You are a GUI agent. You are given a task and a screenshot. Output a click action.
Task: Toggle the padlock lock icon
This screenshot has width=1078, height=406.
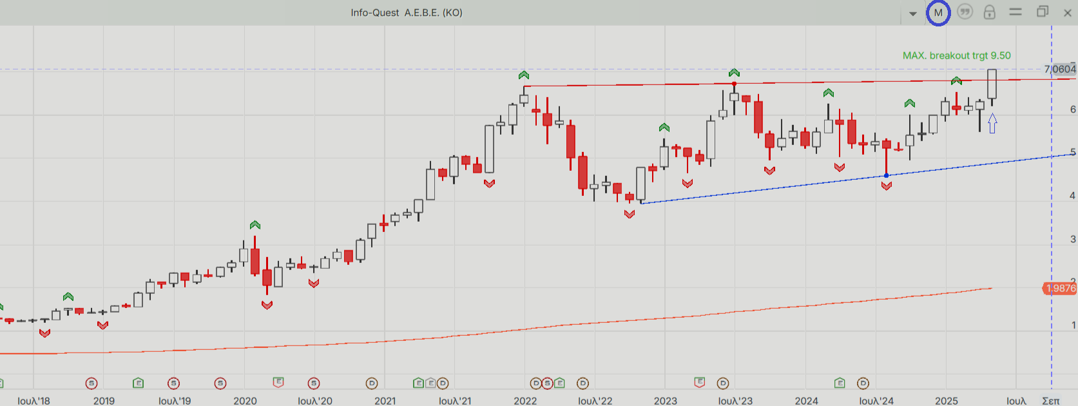tap(990, 12)
